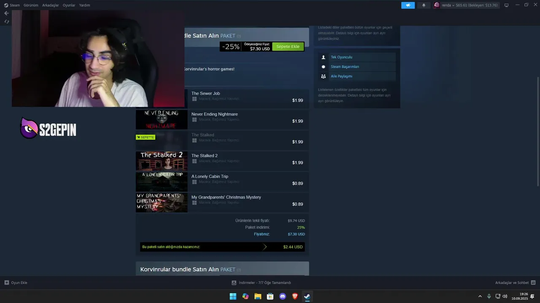Click the renda profile avatar
The width and height of the screenshot is (540, 303).
point(437,5)
